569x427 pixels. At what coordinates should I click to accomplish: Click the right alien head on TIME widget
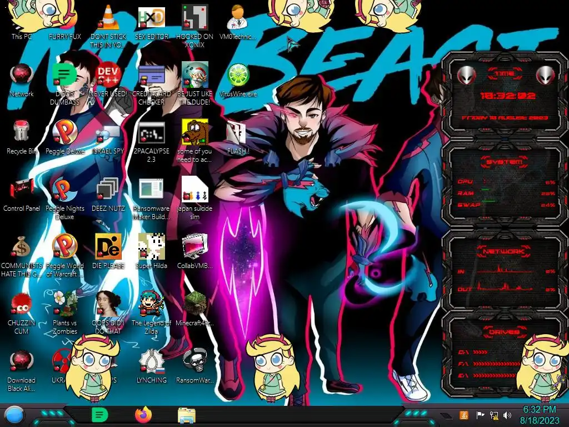(x=545, y=75)
